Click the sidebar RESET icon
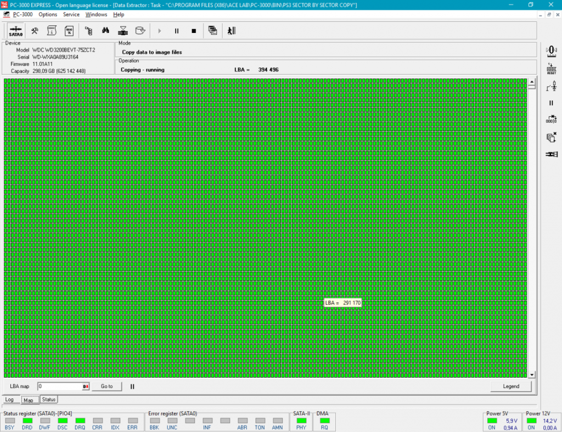 [x=552, y=69]
